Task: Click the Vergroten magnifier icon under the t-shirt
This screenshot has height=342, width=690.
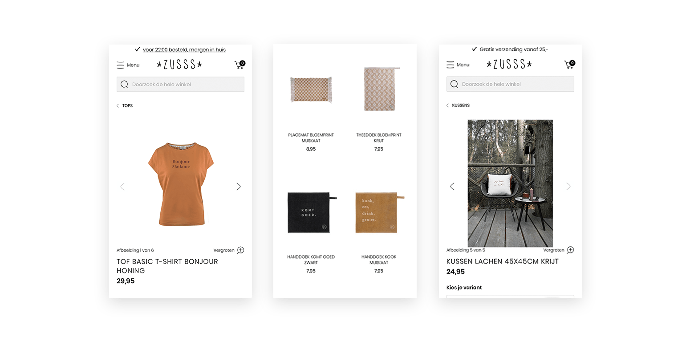Action: [x=240, y=250]
